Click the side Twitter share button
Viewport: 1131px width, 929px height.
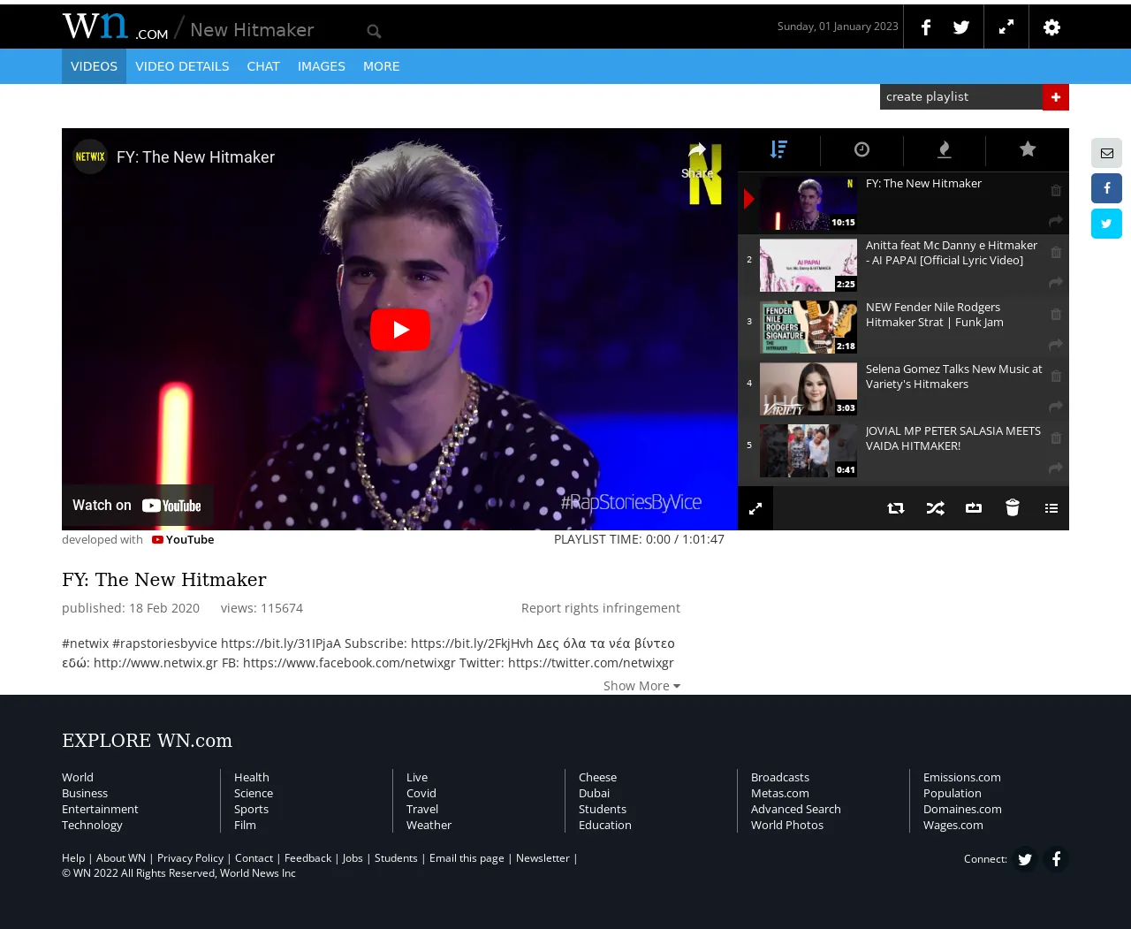click(x=1106, y=224)
